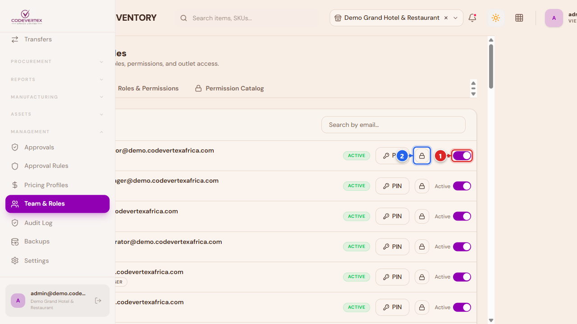Open the apps grid icon

519,18
